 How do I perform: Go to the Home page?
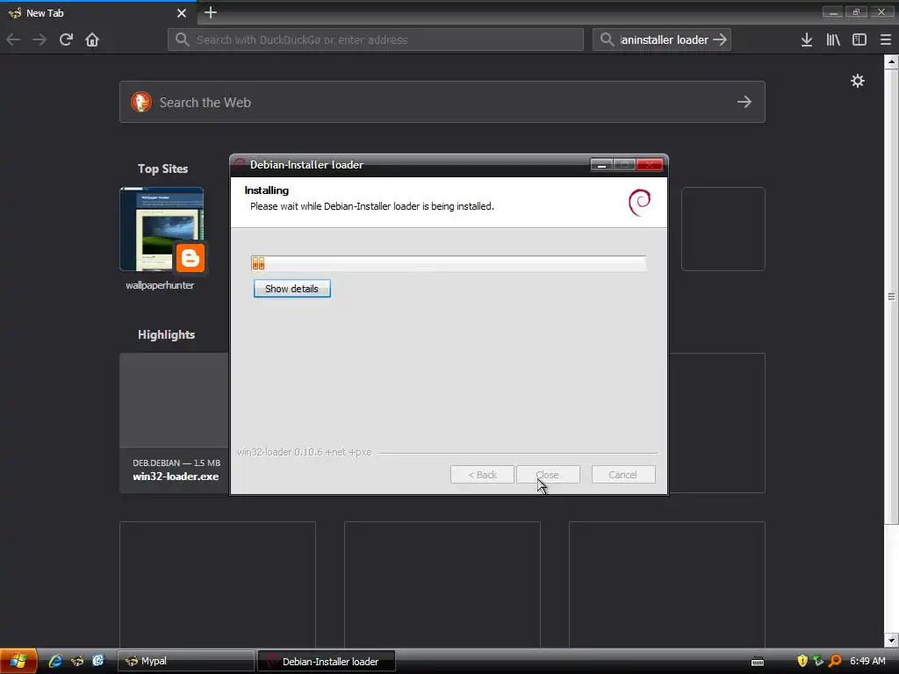pyautogui.click(x=91, y=39)
